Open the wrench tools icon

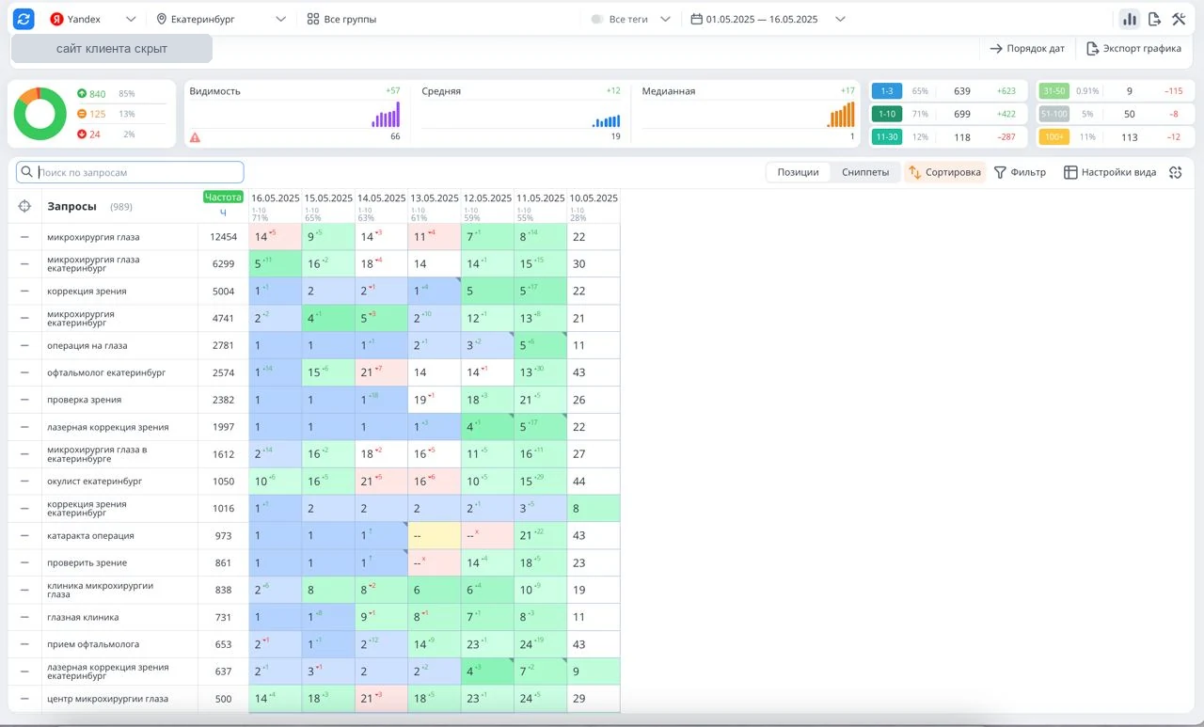[1179, 19]
